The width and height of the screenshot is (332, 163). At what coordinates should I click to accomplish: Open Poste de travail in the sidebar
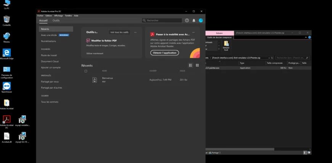49,55
